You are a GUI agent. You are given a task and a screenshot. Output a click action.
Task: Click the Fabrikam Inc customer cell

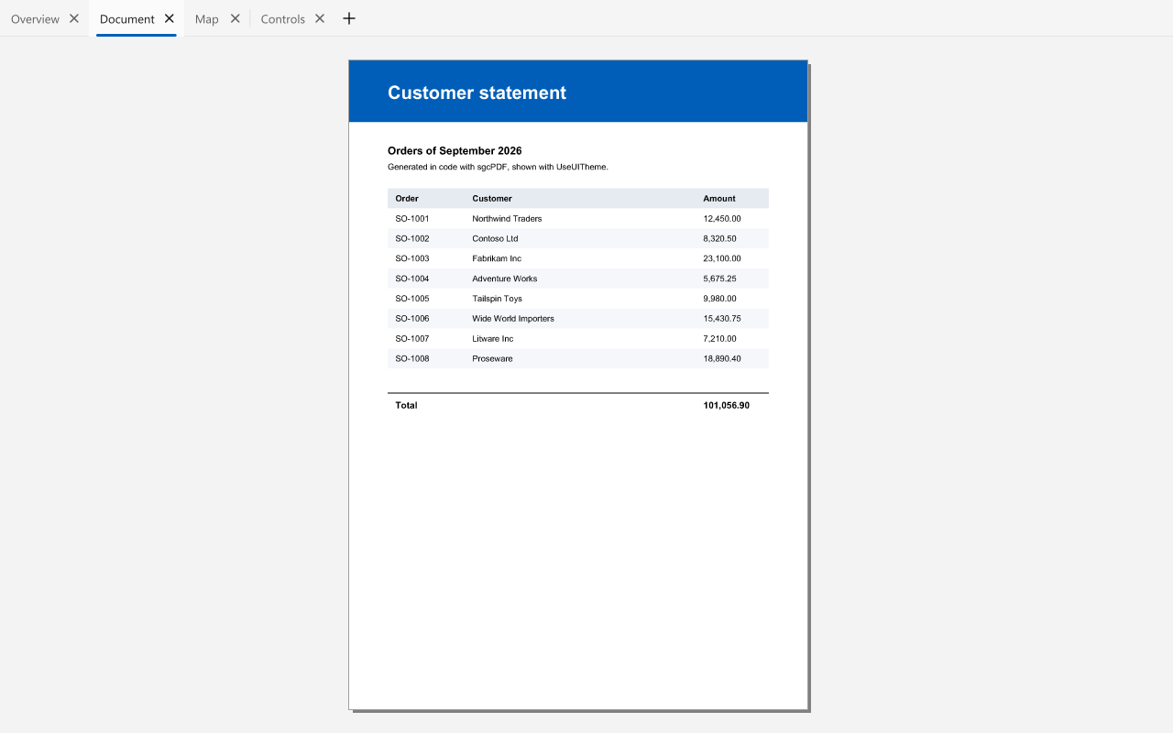click(x=497, y=259)
